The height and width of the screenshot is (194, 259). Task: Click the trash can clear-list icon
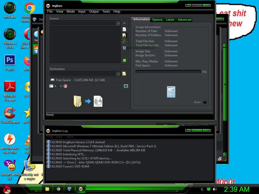tap(124, 48)
